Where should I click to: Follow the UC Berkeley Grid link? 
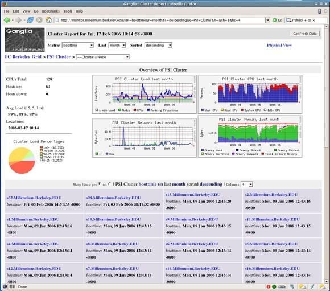click(x=23, y=57)
